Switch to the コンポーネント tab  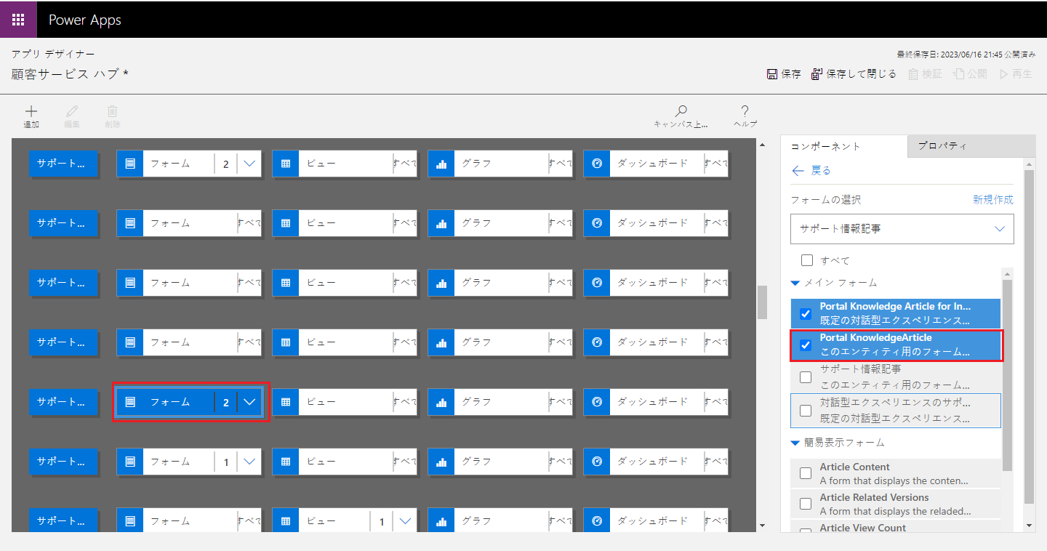point(844,146)
